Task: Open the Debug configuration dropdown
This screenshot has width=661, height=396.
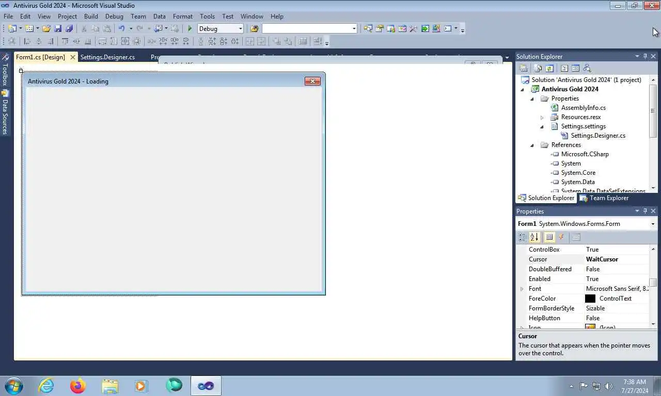Action: (240, 29)
